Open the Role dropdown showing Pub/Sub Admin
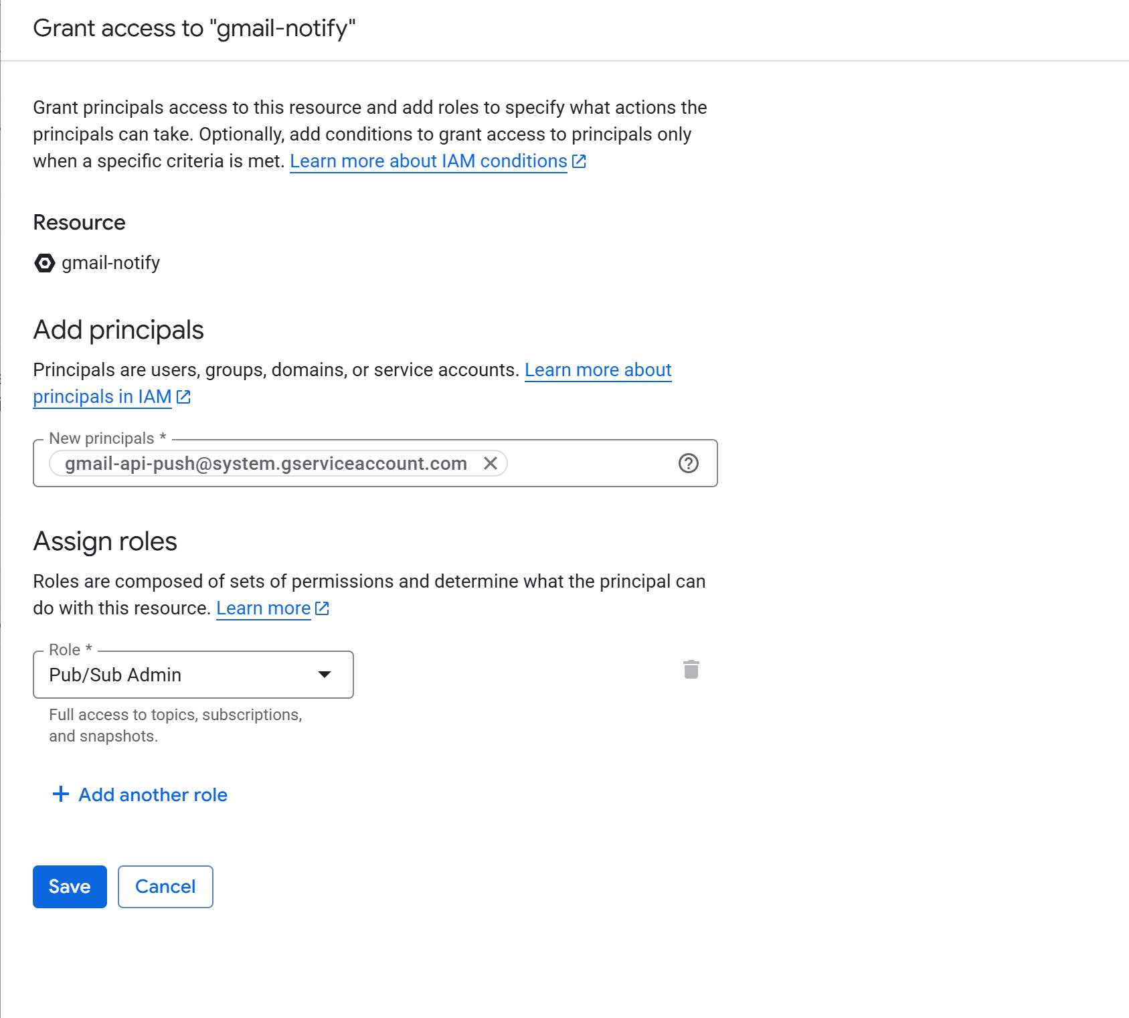 pyautogui.click(x=181, y=675)
